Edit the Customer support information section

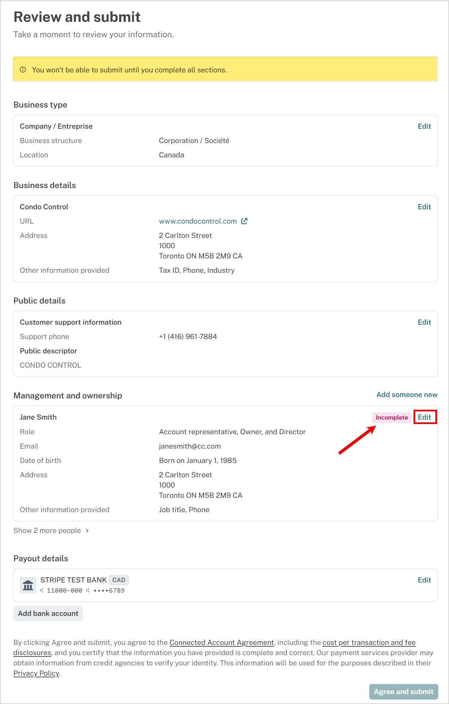[x=424, y=322]
